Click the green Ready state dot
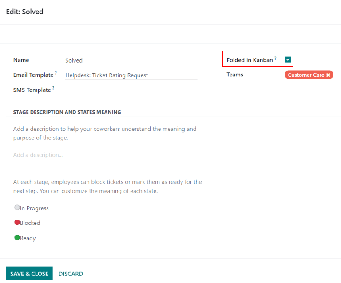This screenshot has height=283, width=341. point(17,237)
